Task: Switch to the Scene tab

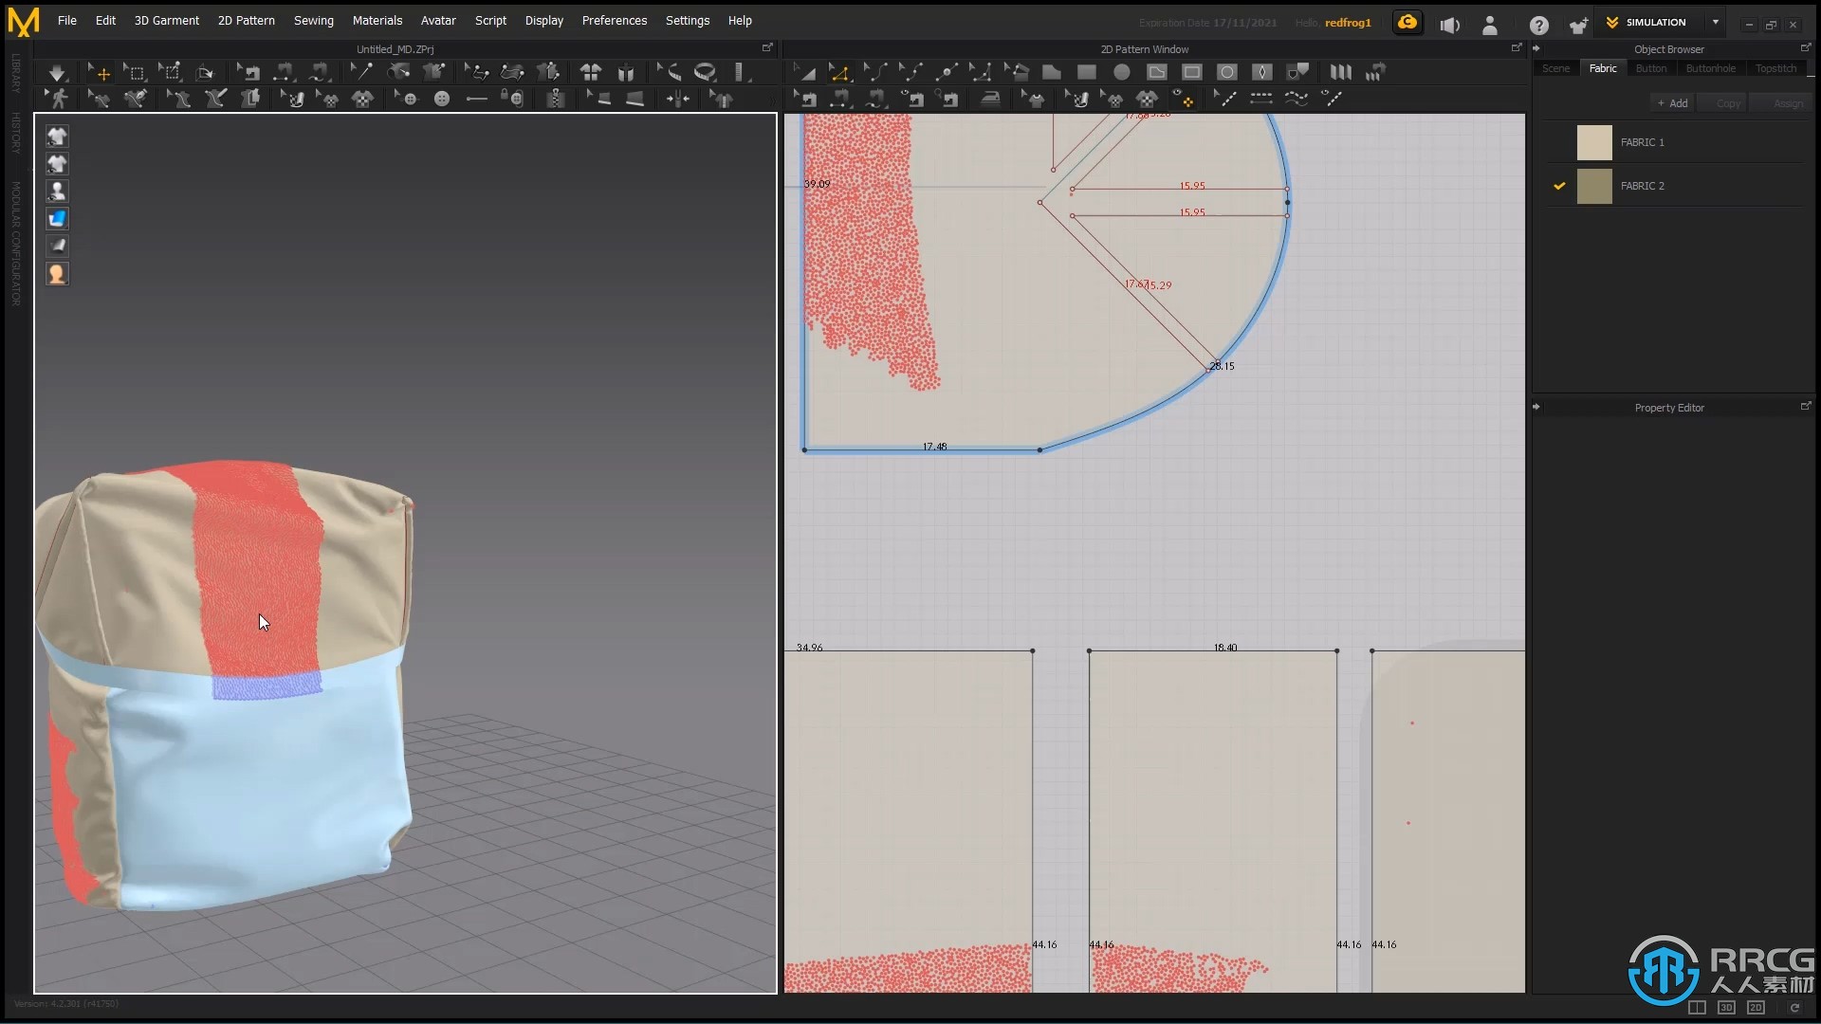Action: pos(1555,68)
